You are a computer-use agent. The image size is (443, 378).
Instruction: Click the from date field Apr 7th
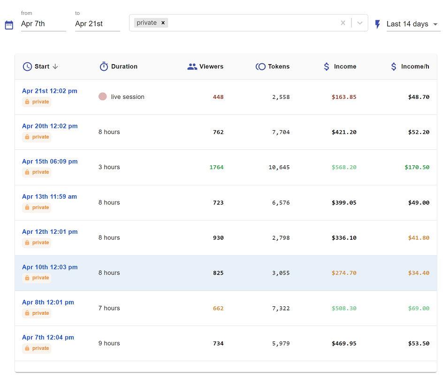[x=44, y=24]
